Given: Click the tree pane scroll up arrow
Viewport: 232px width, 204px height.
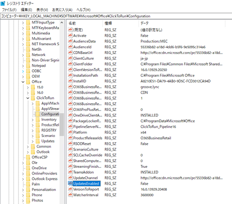Looking at the screenshot, I should (62, 23).
